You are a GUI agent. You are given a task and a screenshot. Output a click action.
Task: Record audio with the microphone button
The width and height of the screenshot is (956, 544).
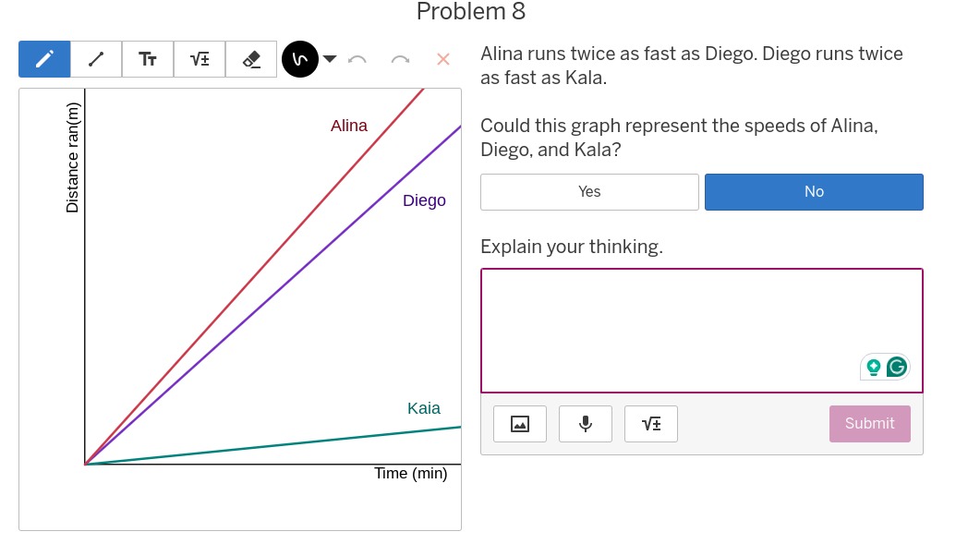[x=586, y=424]
